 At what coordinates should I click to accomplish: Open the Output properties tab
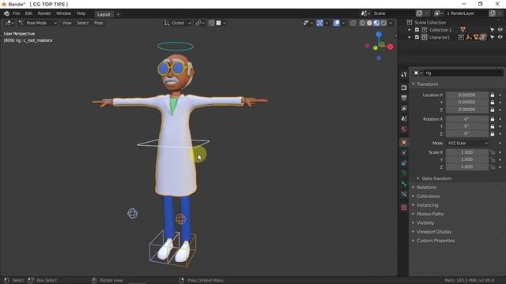[x=404, y=98]
